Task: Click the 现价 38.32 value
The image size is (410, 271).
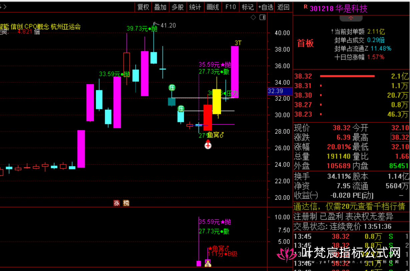Action: [x=342, y=127]
